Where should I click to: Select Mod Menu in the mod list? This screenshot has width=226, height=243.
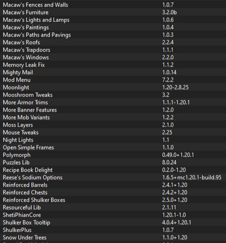tap(113, 80)
